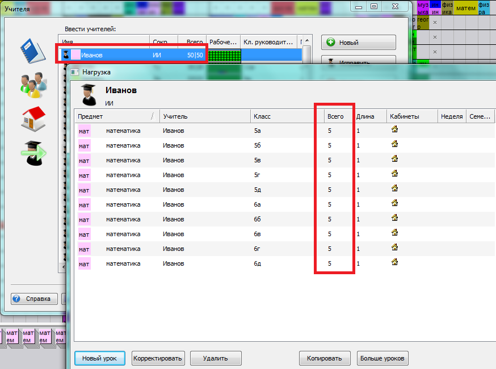Click the graduation cap with green arrow icon
The width and height of the screenshot is (496, 369).
coord(33,152)
